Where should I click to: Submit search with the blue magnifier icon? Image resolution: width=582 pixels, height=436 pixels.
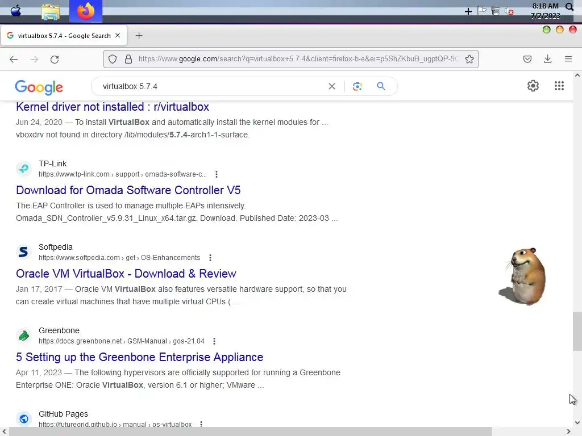coord(381,86)
